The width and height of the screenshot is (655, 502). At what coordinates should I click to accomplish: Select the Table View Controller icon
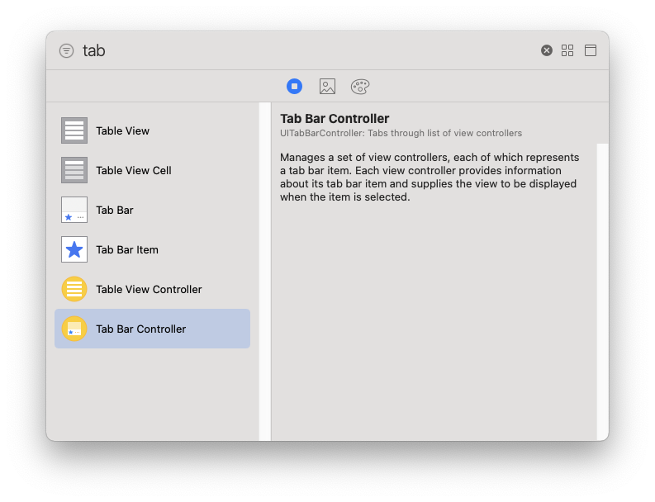click(74, 289)
